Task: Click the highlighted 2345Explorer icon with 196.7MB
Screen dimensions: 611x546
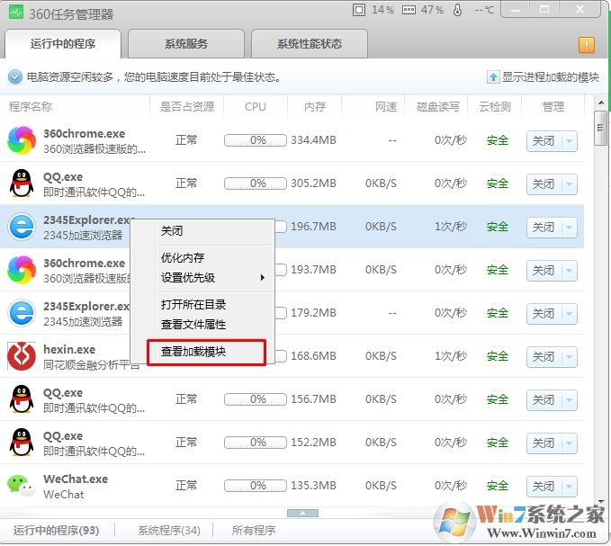Action: tap(22, 227)
